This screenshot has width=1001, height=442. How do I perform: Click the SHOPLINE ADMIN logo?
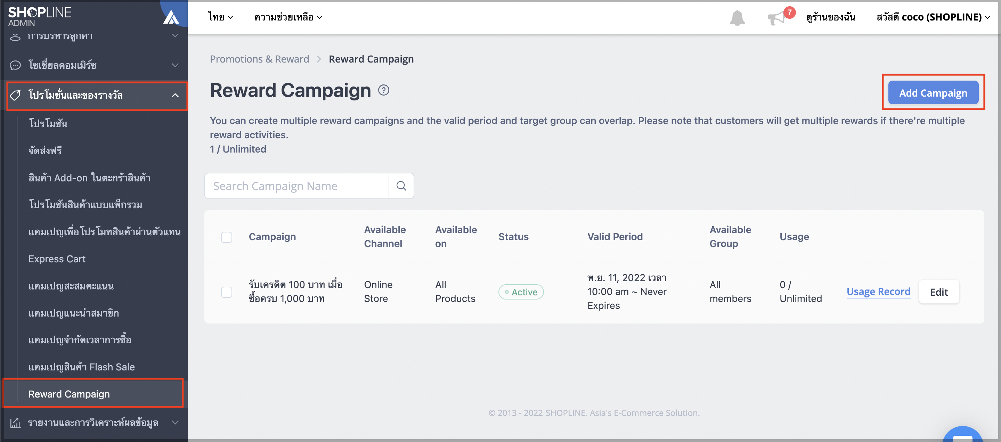pyautogui.click(x=39, y=16)
